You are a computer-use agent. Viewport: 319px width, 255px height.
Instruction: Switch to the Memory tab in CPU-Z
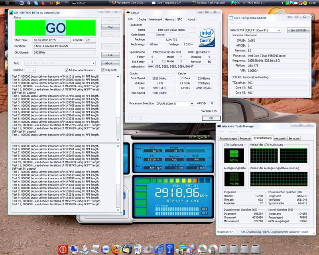pyautogui.click(x=169, y=20)
